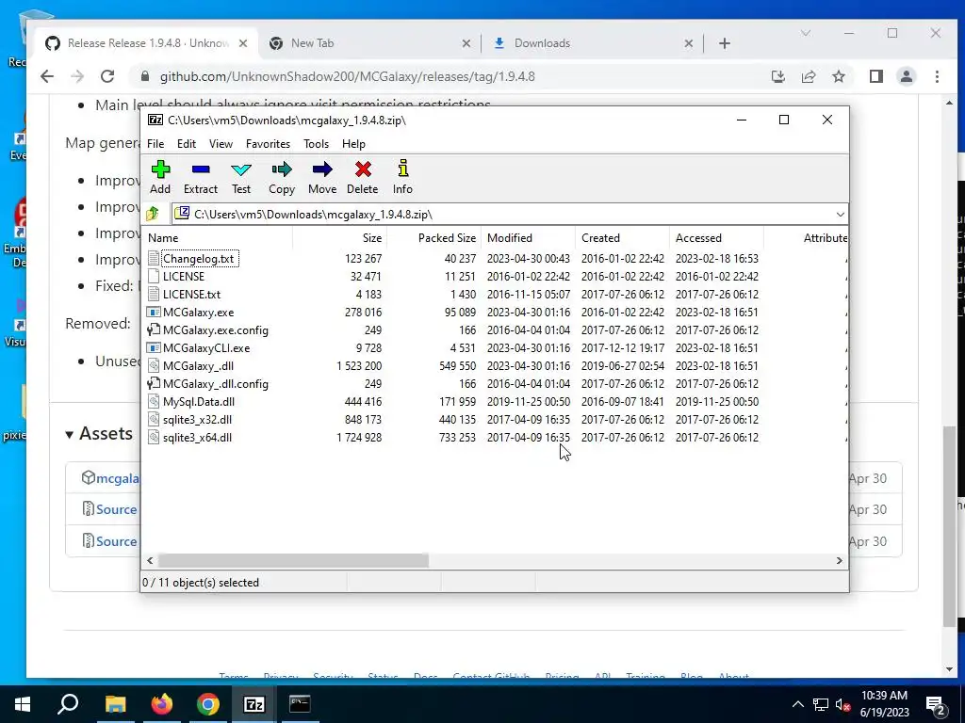The height and width of the screenshot is (723, 965).
Task: Open the Help menu
Action: (354, 144)
